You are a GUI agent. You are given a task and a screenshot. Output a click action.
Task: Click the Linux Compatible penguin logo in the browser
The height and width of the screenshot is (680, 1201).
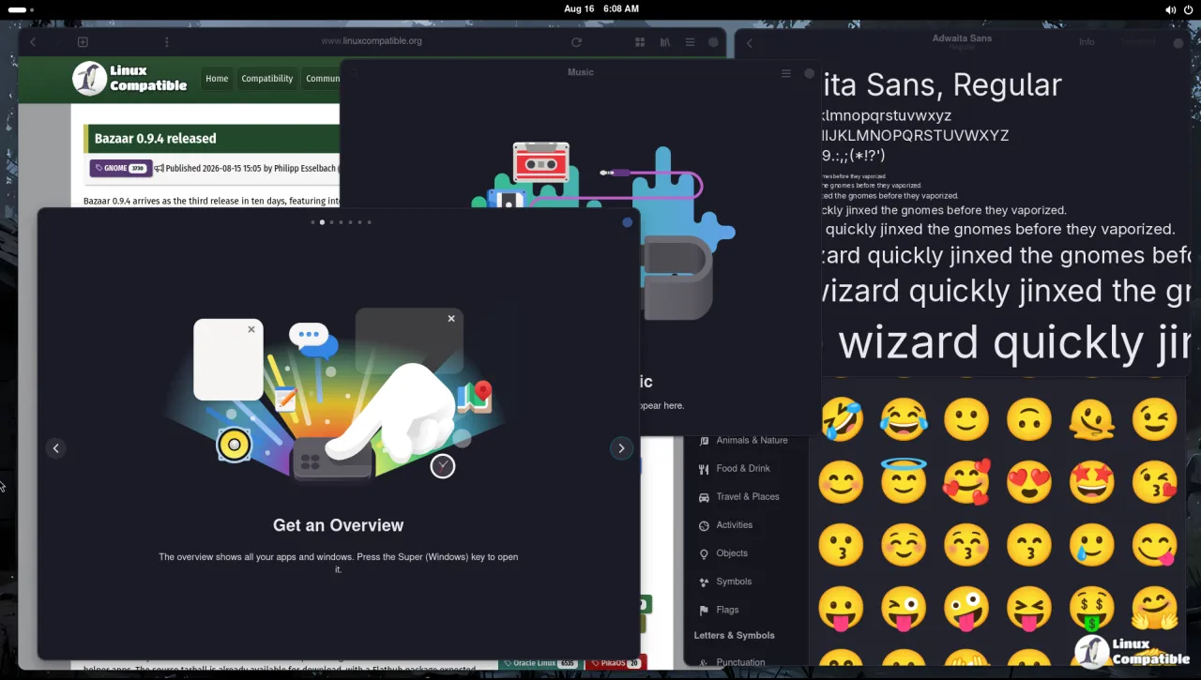click(90, 79)
